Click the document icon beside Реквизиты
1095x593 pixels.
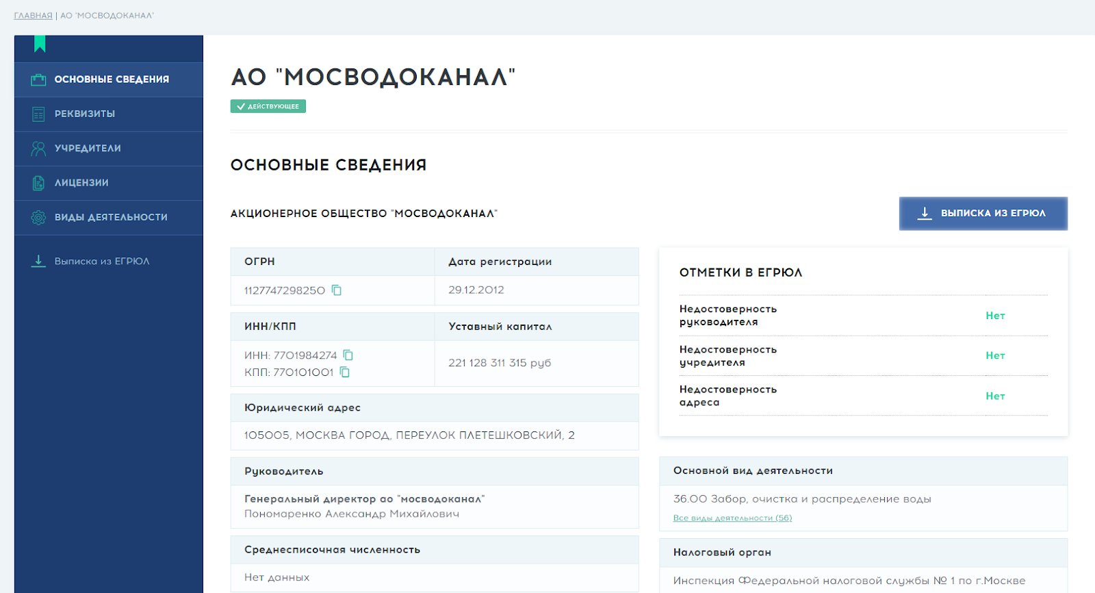point(38,114)
